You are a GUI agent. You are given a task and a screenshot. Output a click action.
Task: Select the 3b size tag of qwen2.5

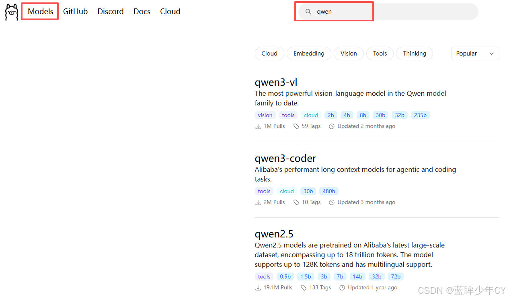[324, 276]
